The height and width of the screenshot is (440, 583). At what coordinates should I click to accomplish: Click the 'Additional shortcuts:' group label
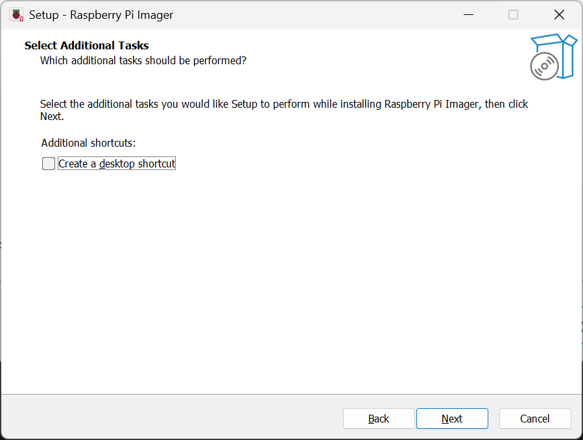88,143
